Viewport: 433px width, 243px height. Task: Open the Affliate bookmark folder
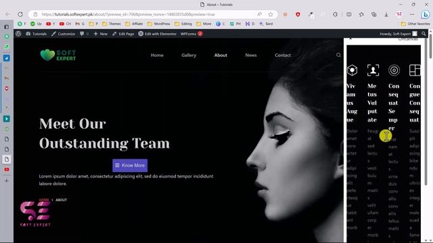(x=134, y=24)
